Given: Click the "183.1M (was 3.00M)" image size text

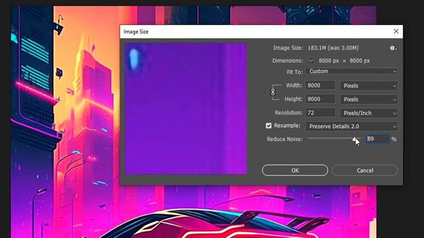Looking at the screenshot, I should tap(333, 48).
